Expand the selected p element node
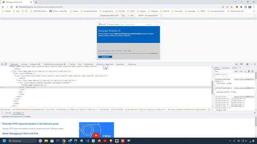 (20, 87)
